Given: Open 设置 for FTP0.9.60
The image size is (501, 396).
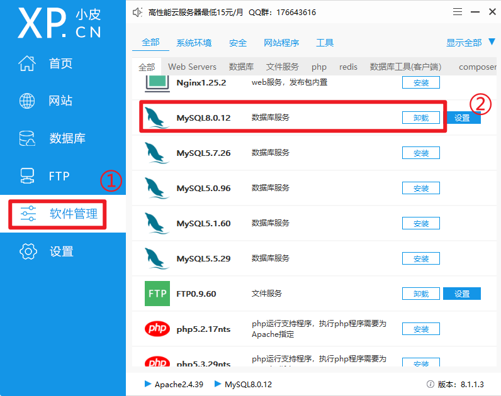Looking at the screenshot, I should coord(462,294).
